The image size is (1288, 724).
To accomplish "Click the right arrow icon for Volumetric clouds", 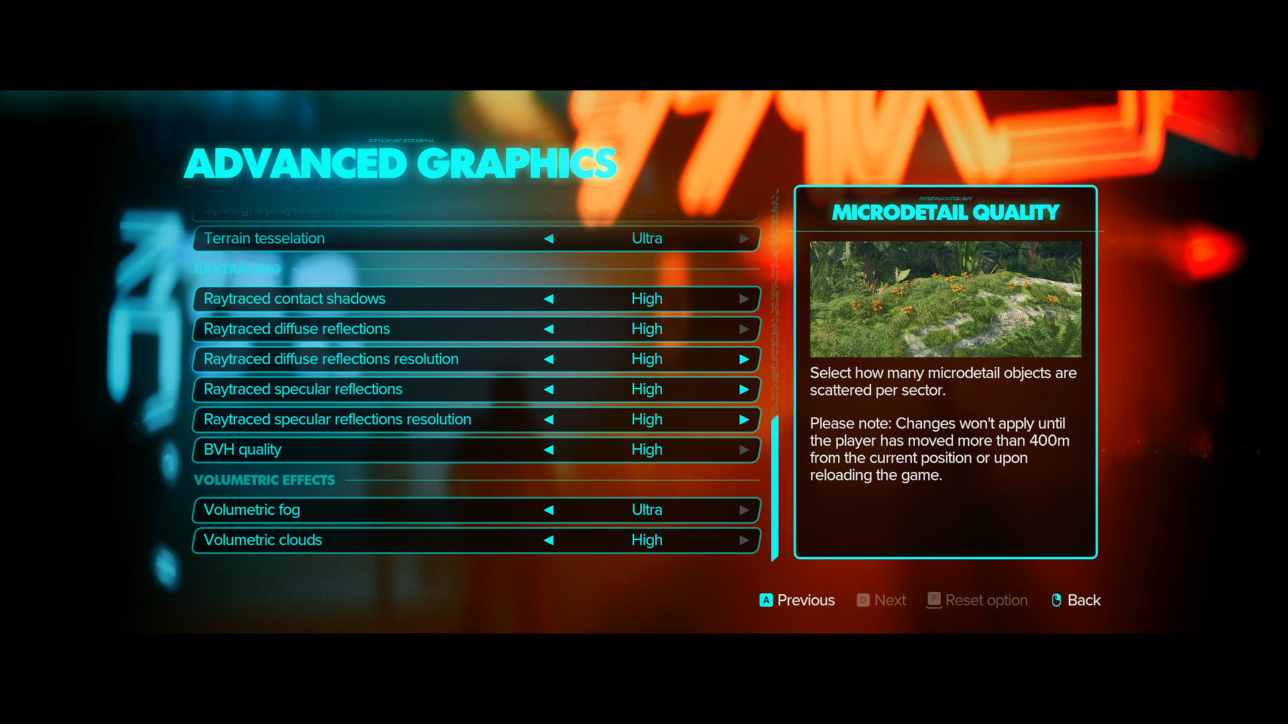I will pyautogui.click(x=744, y=539).
